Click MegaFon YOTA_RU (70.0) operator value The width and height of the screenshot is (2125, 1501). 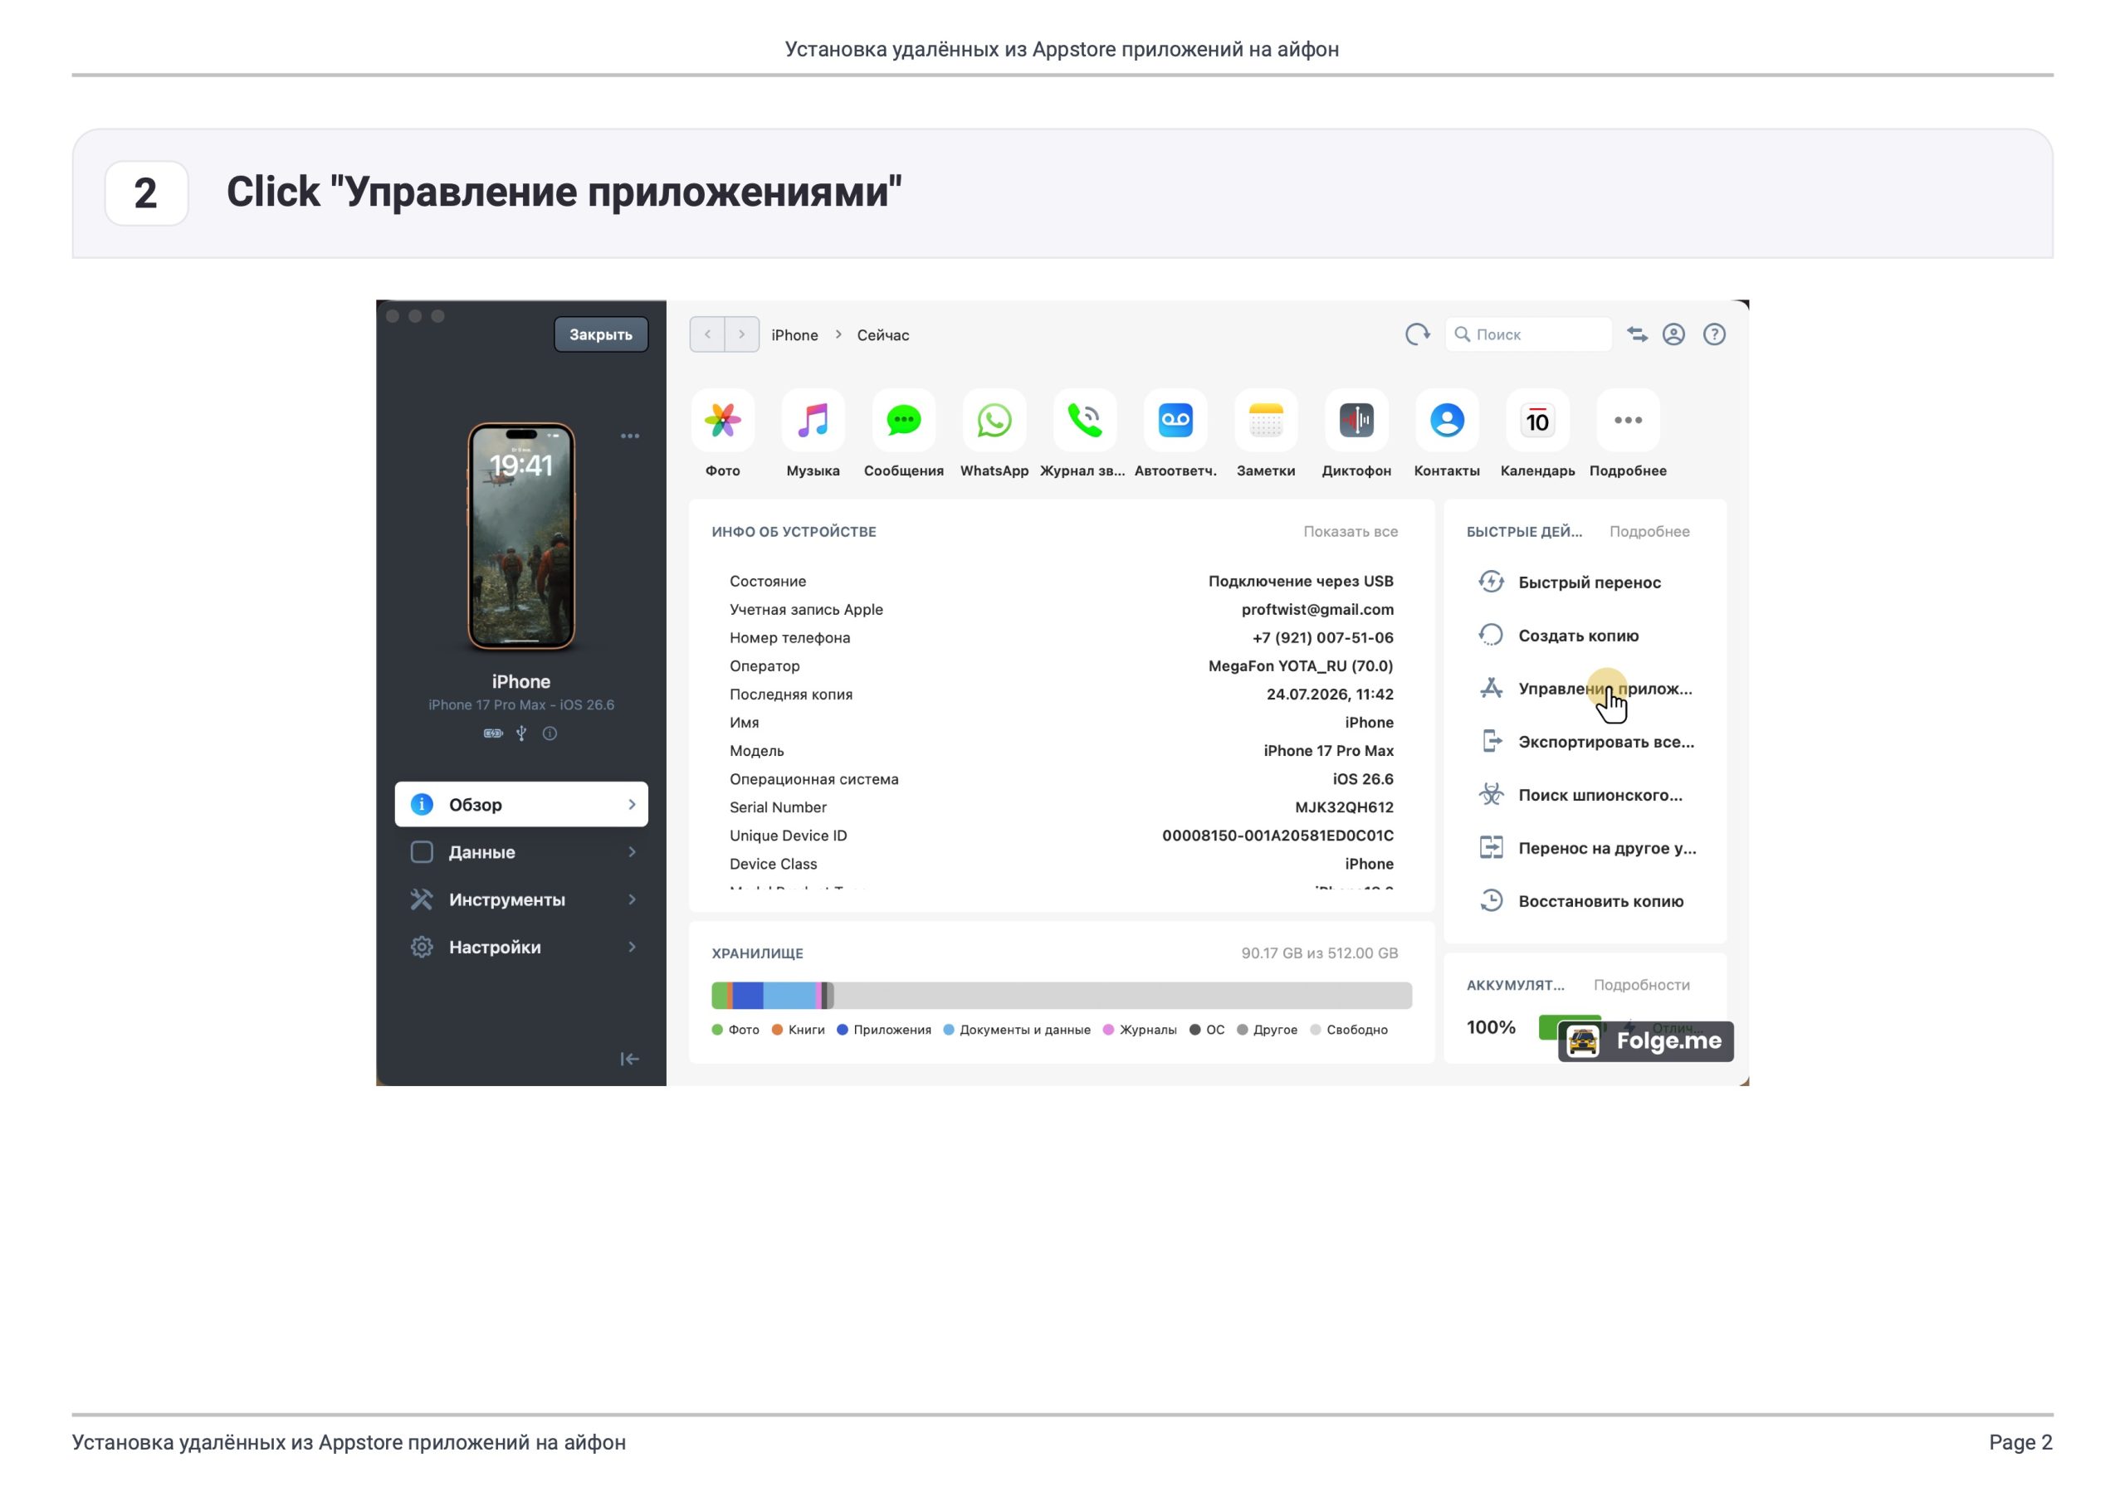click(1301, 665)
